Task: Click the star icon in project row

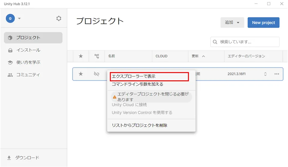Action: click(81, 74)
